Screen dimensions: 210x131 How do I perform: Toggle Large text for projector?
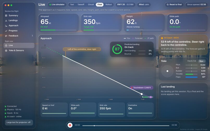pyautogui.click(x=19, y=122)
